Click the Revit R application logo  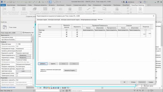(2, 2)
